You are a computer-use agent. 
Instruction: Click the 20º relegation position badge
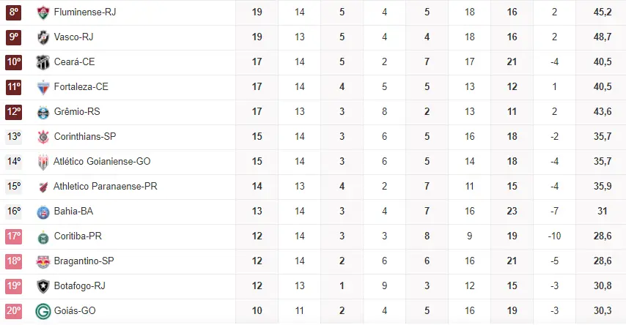14,311
